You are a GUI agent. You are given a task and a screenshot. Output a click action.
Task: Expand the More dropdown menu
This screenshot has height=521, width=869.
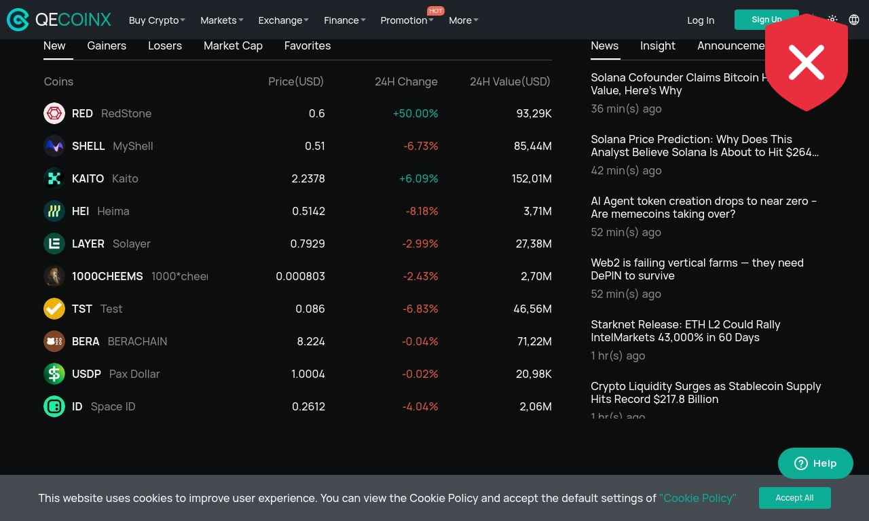464,20
